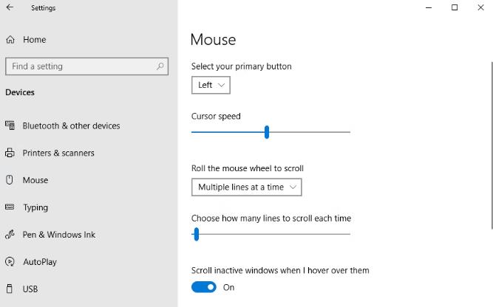493x307 pixels.
Task: Click the Printers & scanners icon
Action: pos(10,153)
